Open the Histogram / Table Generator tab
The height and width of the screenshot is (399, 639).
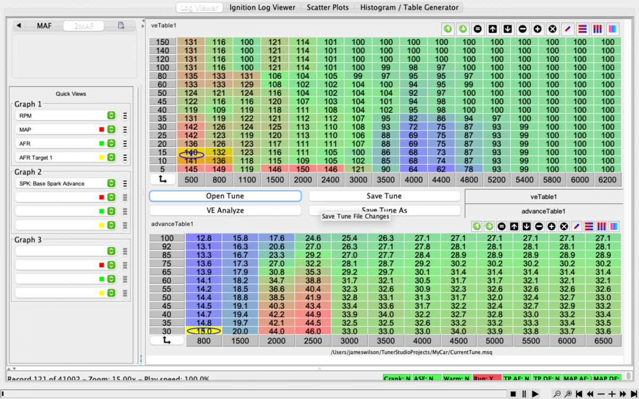pyautogui.click(x=409, y=7)
